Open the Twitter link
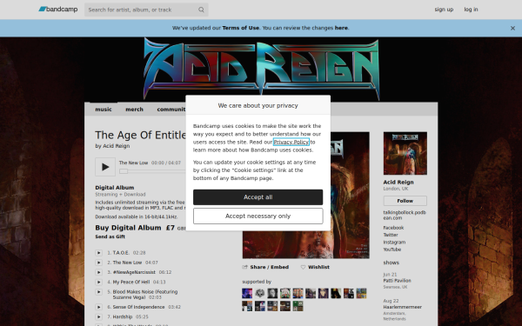The image size is (522, 326). pyautogui.click(x=391, y=235)
